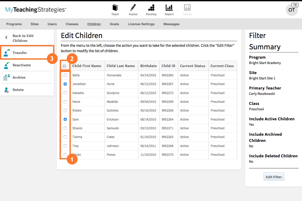
Task: Uncheck Jonathan Hurst's checkbox
Action: (x=65, y=84)
